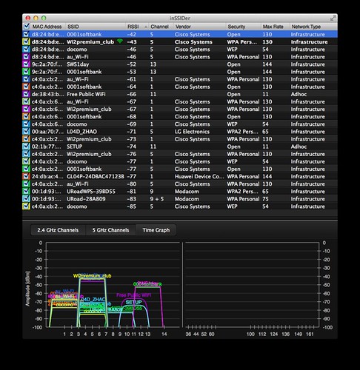Click MAC address 02:1b:77:... cell

click(x=47, y=147)
